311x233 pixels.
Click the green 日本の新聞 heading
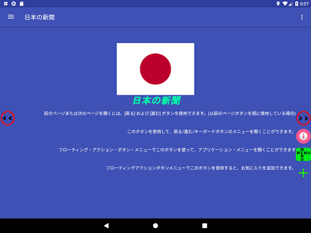[x=156, y=101]
